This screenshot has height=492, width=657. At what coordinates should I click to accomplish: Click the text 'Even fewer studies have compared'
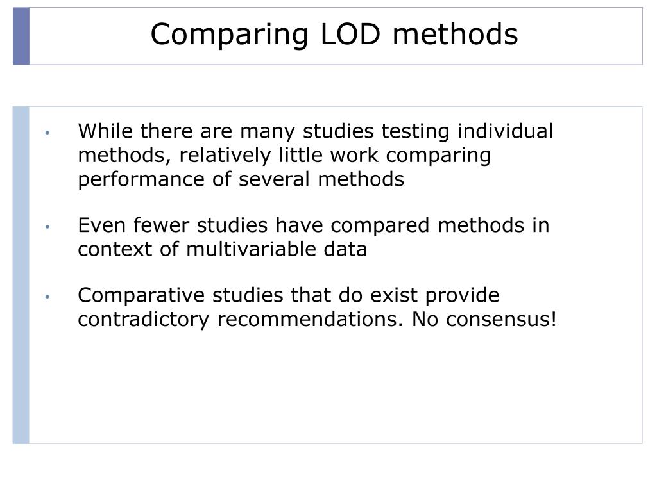point(253,225)
